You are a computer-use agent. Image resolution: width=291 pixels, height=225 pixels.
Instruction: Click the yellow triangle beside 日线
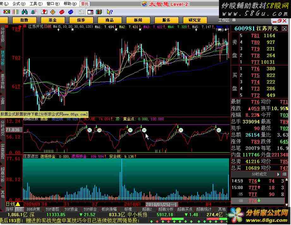(x=18, y=204)
